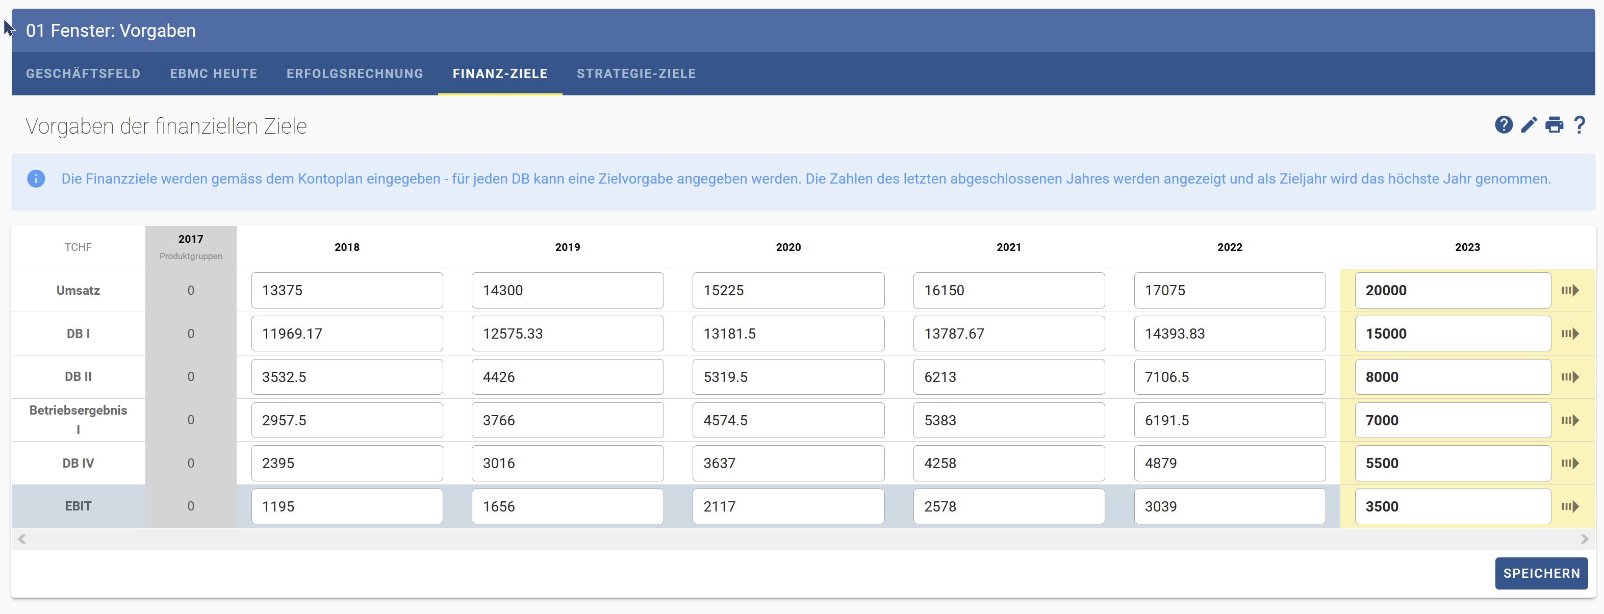Click the DB II 2023 target field 8000

point(1453,377)
